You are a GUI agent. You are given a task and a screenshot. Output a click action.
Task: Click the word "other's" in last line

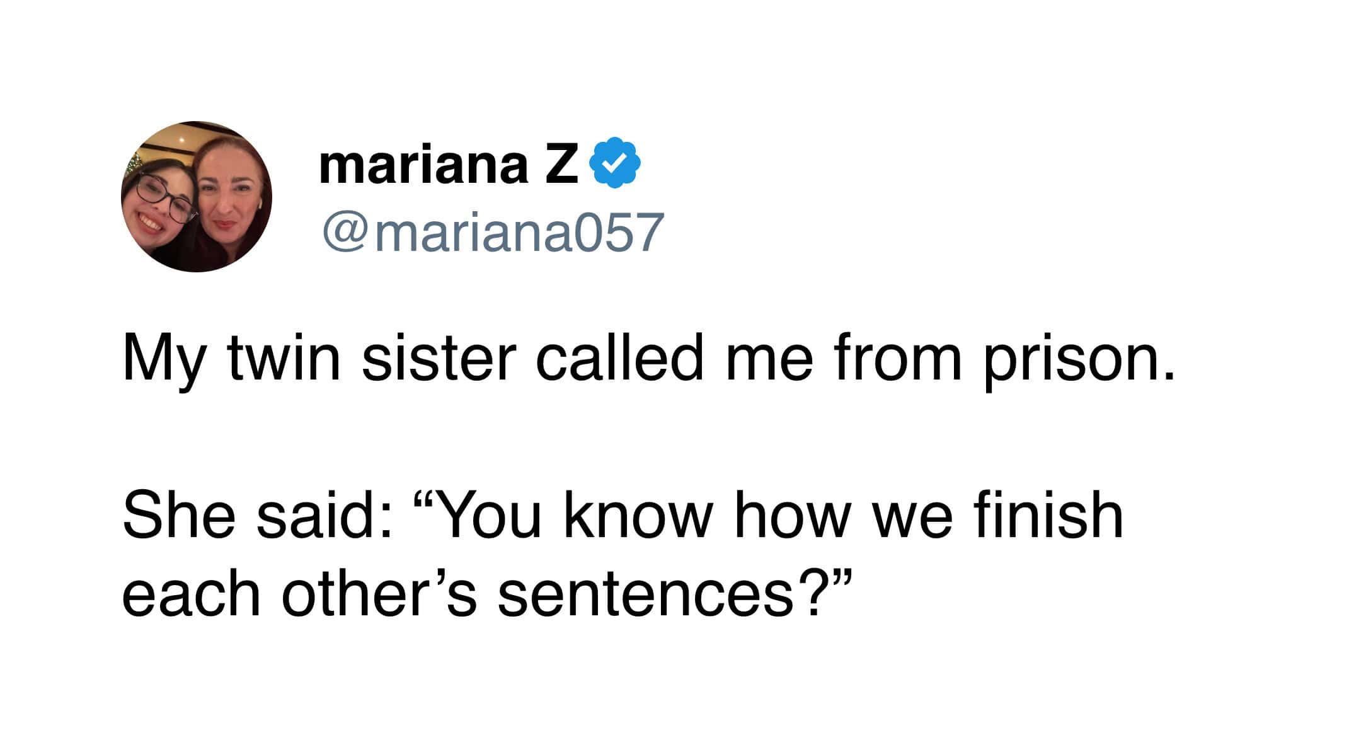pos(379,595)
